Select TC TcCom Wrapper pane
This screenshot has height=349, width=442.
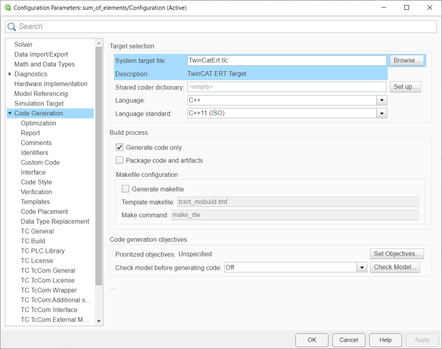click(x=49, y=290)
